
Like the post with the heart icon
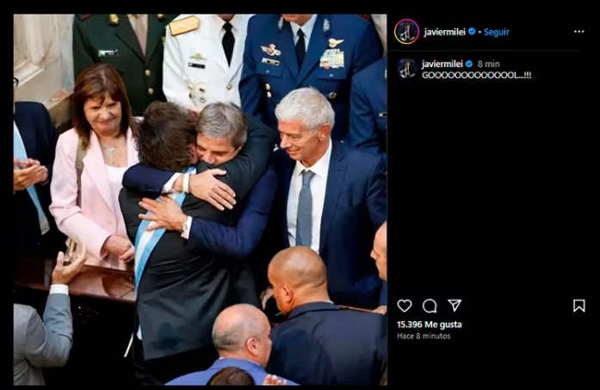click(404, 306)
